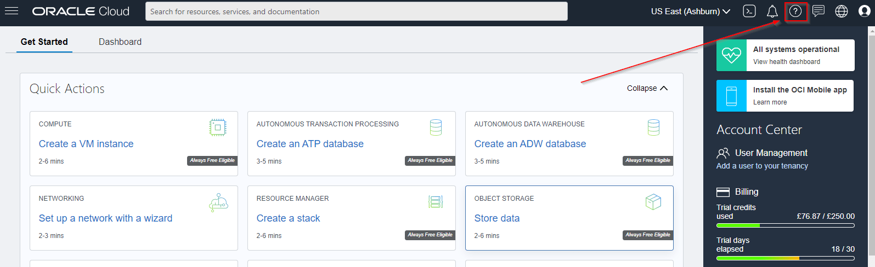The width and height of the screenshot is (875, 267).
Task: Launch the Cloud Shell terminal icon
Action: tap(749, 11)
